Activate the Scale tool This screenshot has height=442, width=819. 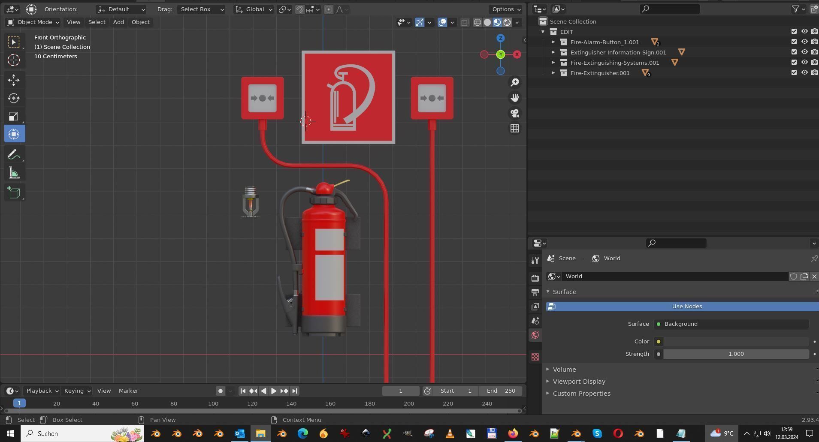[x=14, y=116]
